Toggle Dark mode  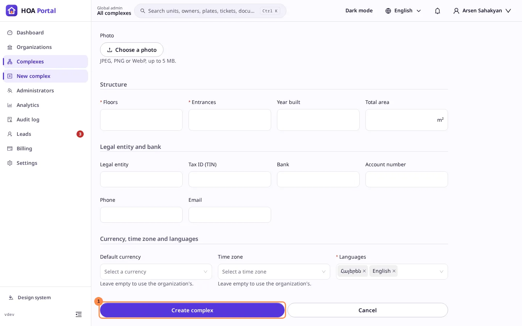click(x=359, y=11)
